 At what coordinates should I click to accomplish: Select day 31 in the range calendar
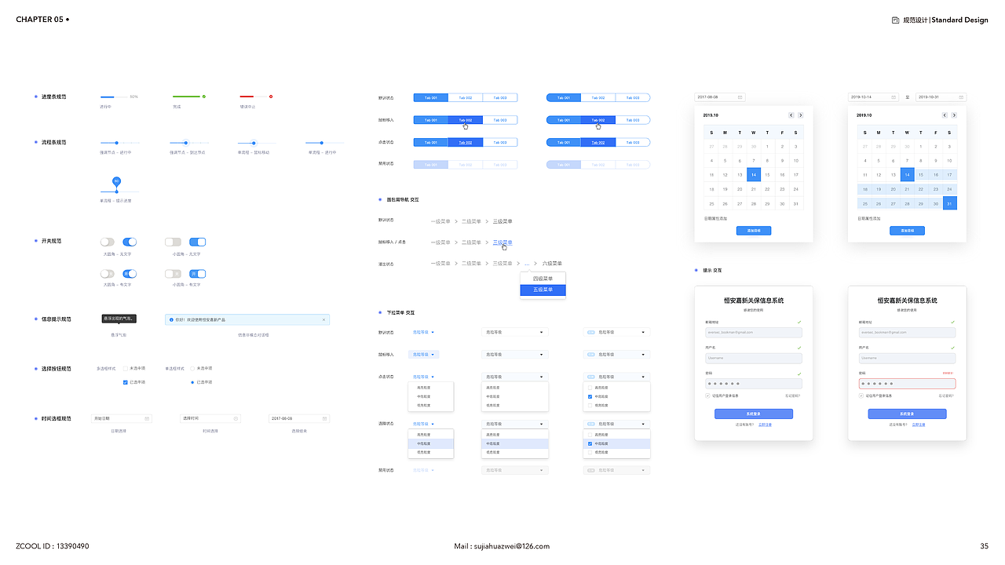[x=950, y=203]
